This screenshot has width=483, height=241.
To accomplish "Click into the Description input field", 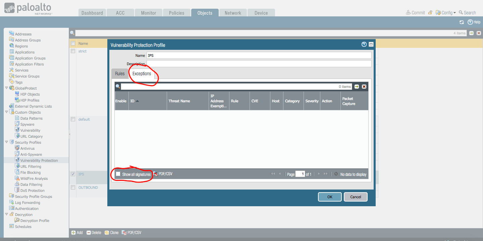I will 259,64.
